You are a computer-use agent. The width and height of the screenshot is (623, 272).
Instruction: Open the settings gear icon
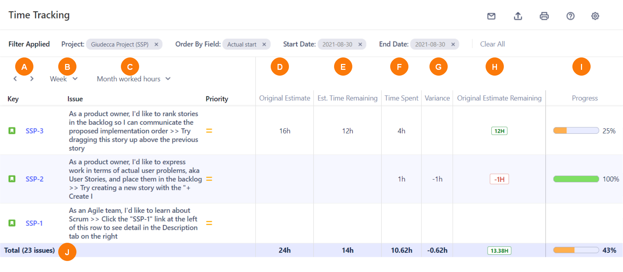595,16
